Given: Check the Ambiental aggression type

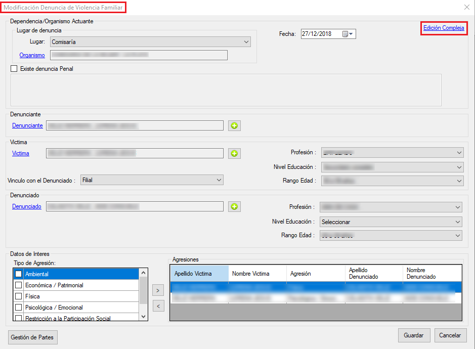Looking at the screenshot, I should 19,274.
